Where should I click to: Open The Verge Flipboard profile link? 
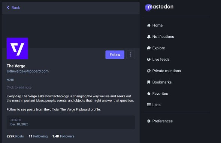pos(68,109)
